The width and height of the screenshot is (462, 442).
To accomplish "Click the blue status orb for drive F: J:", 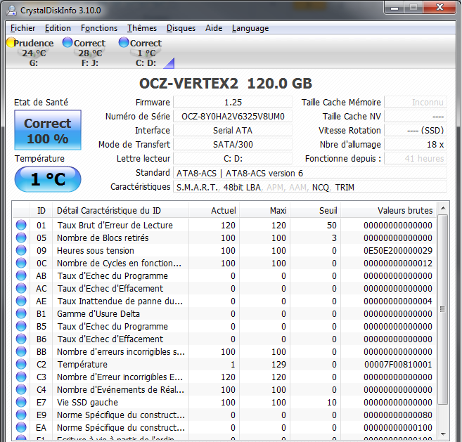I will pyautogui.click(x=68, y=43).
